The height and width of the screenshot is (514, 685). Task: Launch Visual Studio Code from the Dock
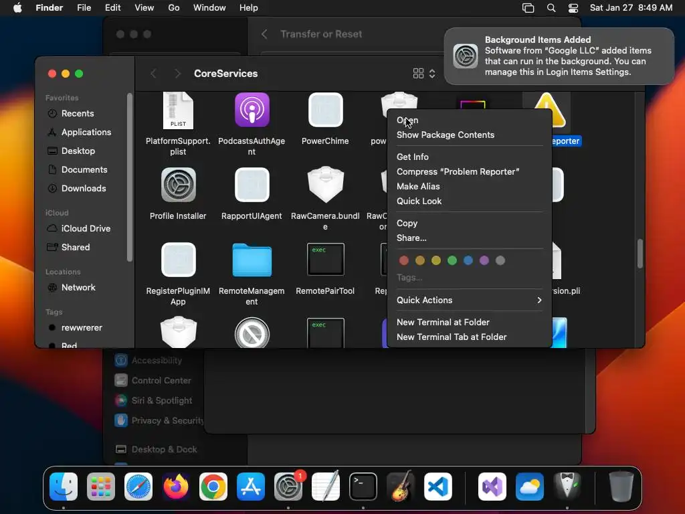pyautogui.click(x=438, y=487)
